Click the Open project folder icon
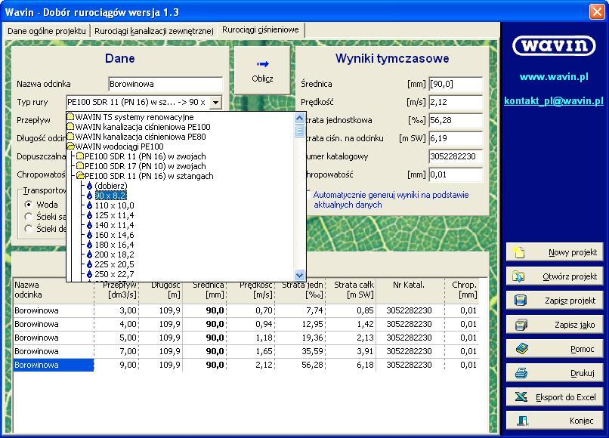The image size is (609, 438). pos(518,276)
